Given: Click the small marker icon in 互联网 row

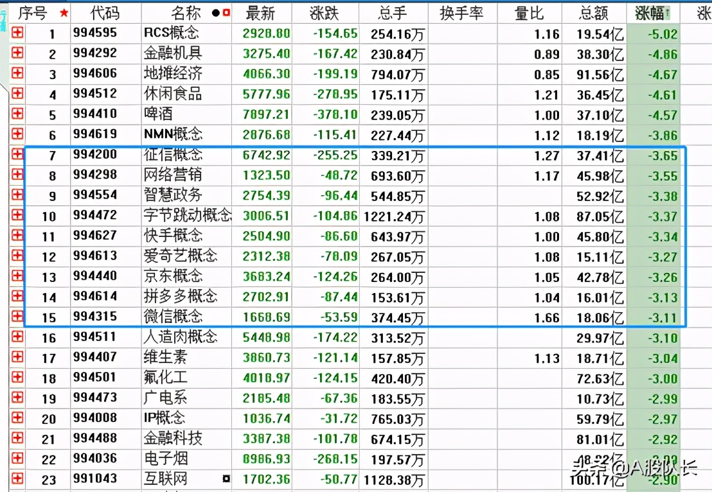Looking at the screenshot, I should tap(226, 479).
